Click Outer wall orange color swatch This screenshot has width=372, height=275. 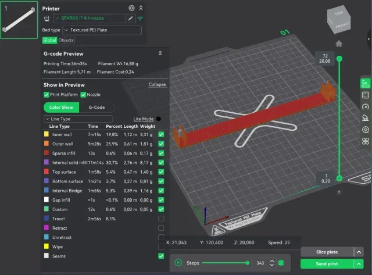coord(46,143)
